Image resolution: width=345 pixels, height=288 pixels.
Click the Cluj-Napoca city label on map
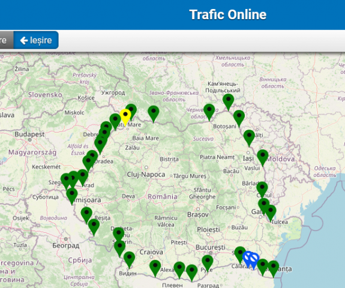click(x=146, y=175)
